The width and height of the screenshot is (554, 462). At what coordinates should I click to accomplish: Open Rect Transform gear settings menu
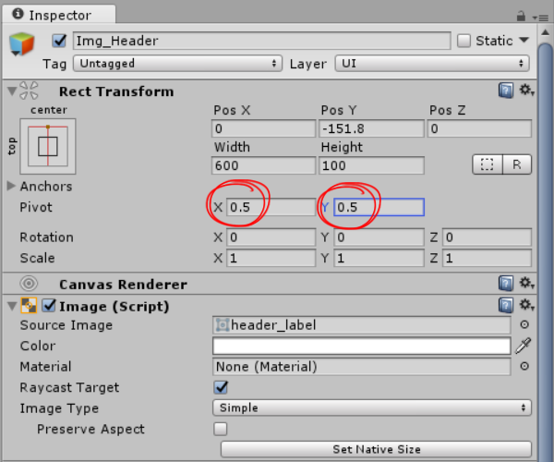[x=526, y=91]
